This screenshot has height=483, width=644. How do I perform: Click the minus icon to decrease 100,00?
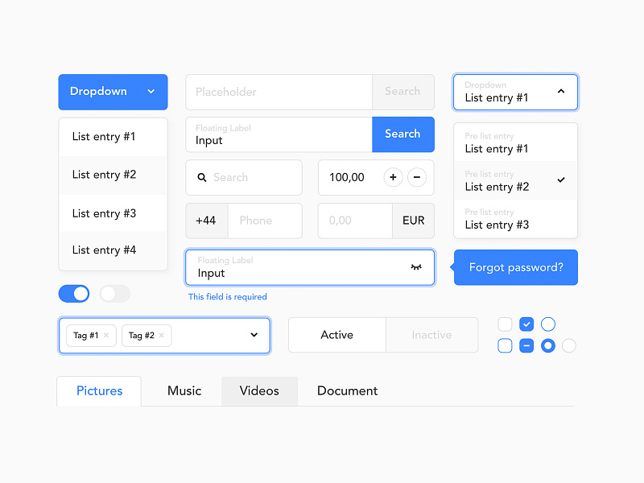[417, 177]
